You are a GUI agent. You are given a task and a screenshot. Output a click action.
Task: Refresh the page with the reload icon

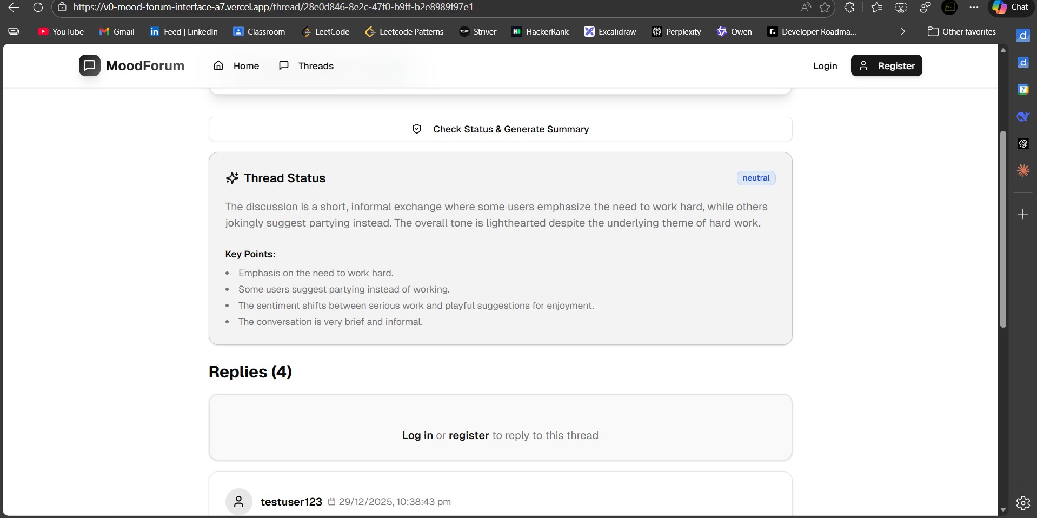coord(38,8)
